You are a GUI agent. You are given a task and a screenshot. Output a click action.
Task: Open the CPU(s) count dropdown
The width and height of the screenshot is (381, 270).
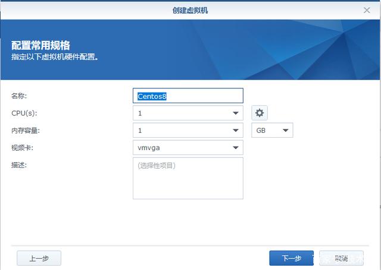click(x=188, y=113)
